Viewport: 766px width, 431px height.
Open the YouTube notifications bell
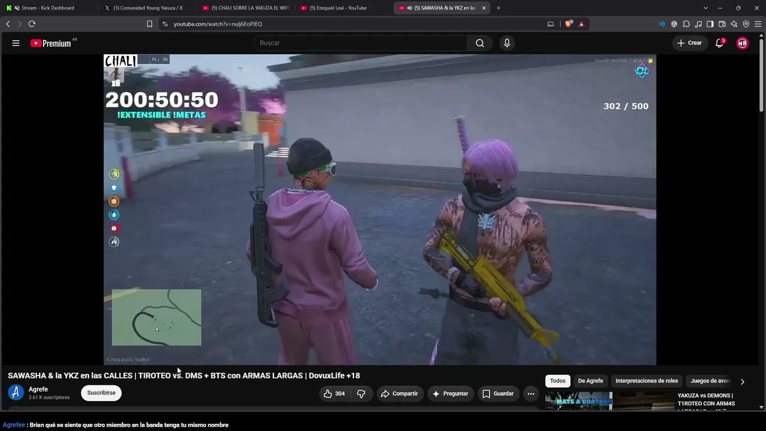tap(720, 43)
